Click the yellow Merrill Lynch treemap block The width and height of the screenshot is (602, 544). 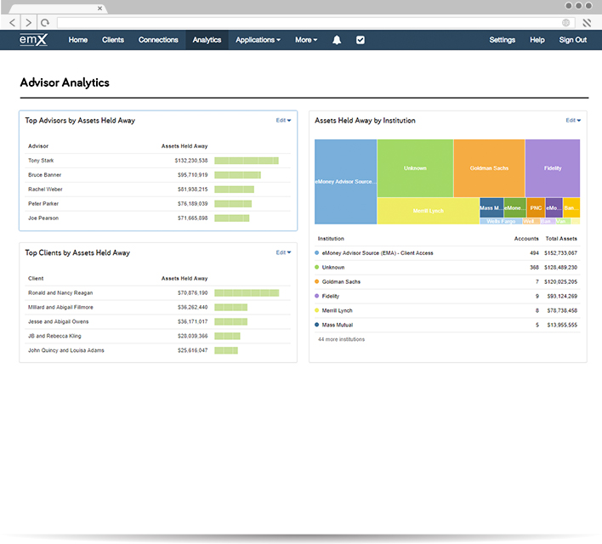pyautogui.click(x=428, y=211)
